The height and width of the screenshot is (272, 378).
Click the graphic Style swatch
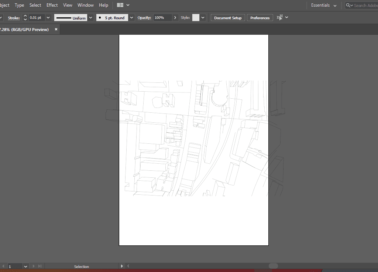[x=196, y=18]
